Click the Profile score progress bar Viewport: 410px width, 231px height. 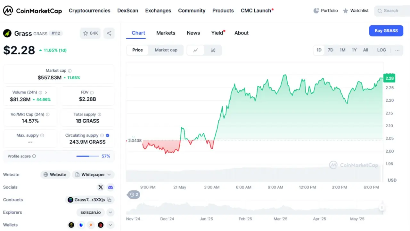click(x=87, y=156)
